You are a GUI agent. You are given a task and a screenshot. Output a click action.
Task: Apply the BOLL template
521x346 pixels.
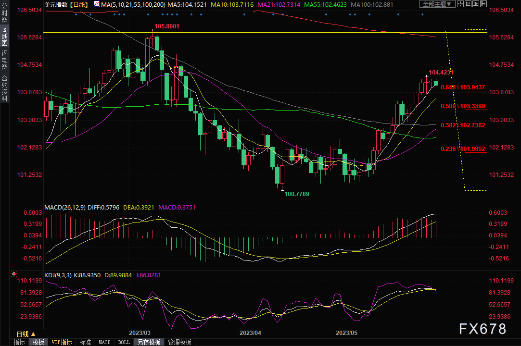coord(124,342)
